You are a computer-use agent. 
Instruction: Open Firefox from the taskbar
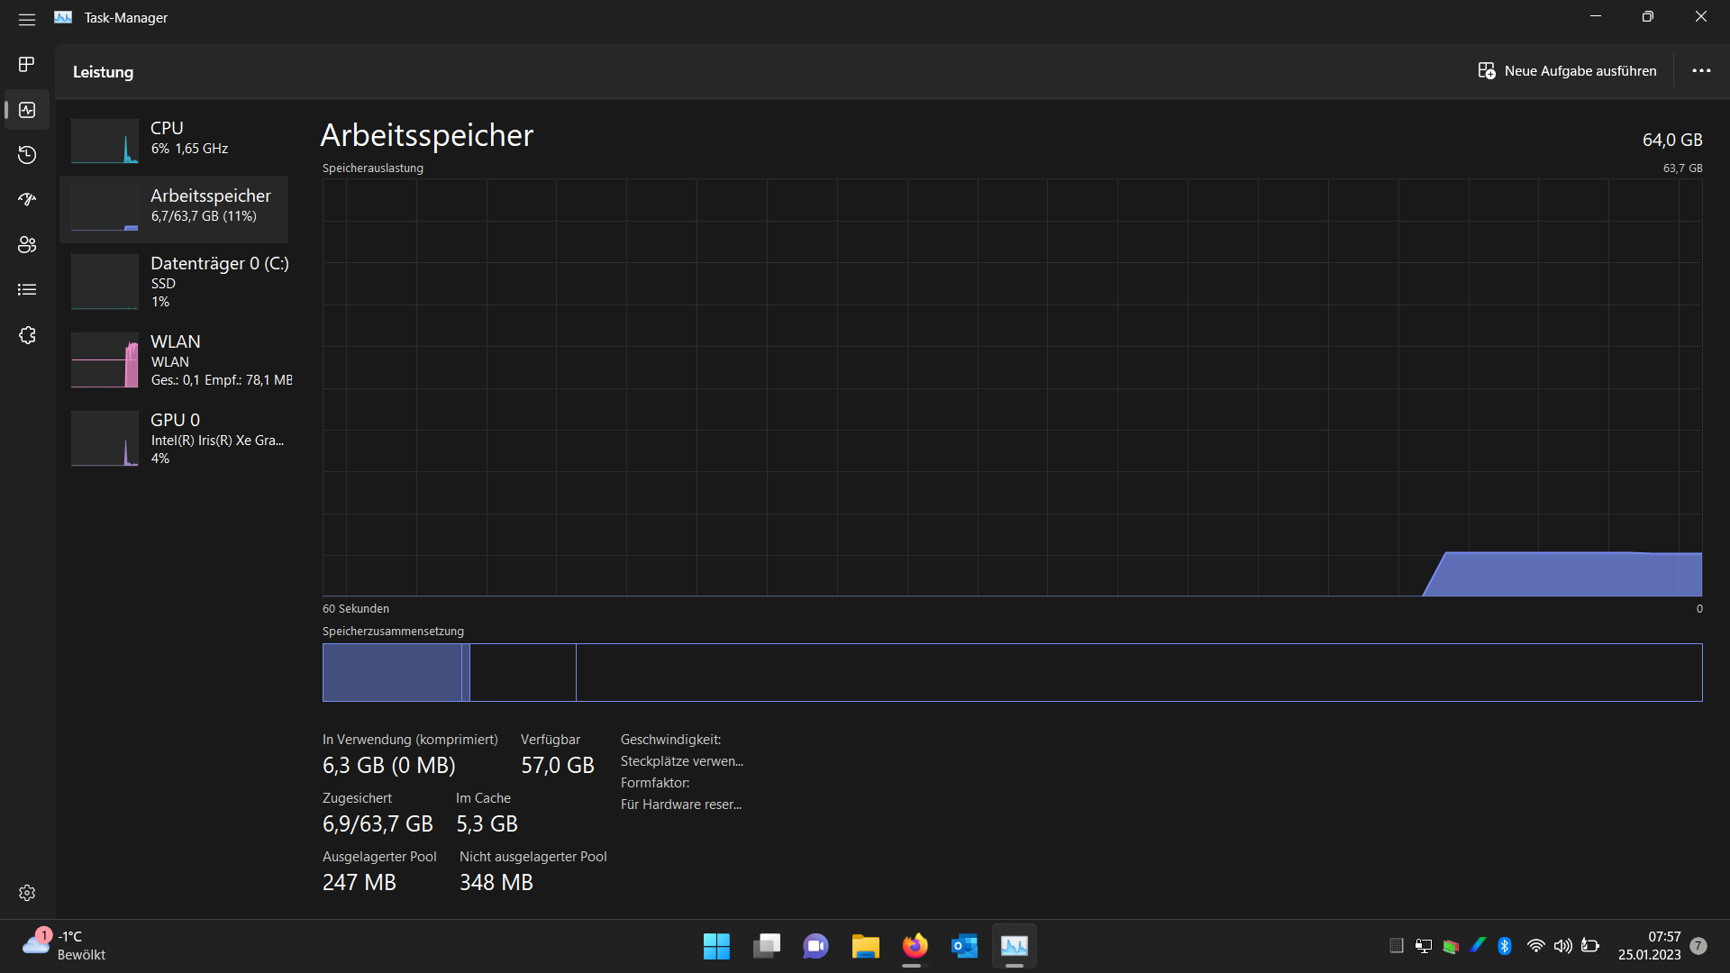(x=915, y=946)
